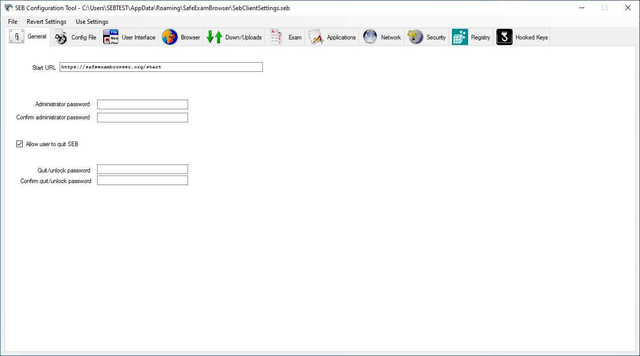
Task: Minimize the SEB Configuration Tool window
Action: [x=581, y=8]
